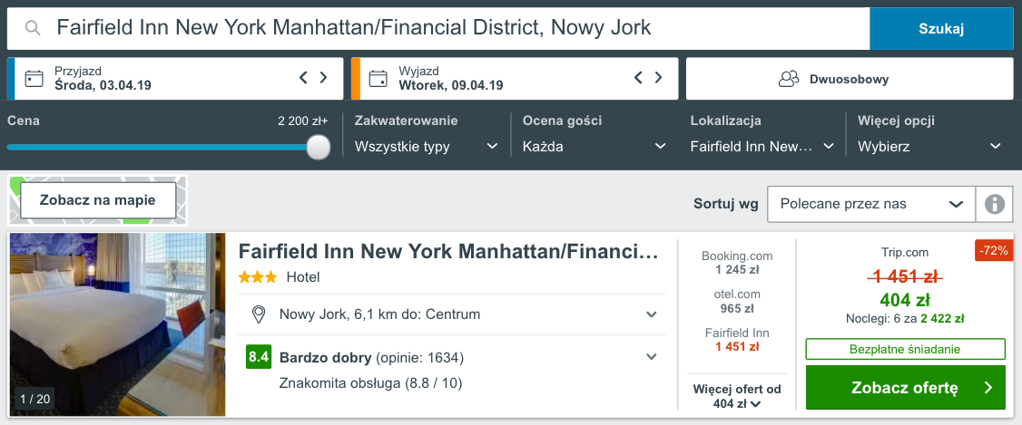Click the location pin icon
The height and width of the screenshot is (425, 1022).
click(259, 314)
